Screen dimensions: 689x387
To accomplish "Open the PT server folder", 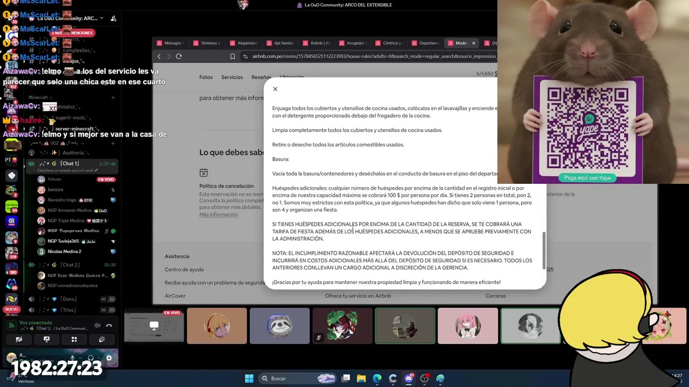I will 11,160.
